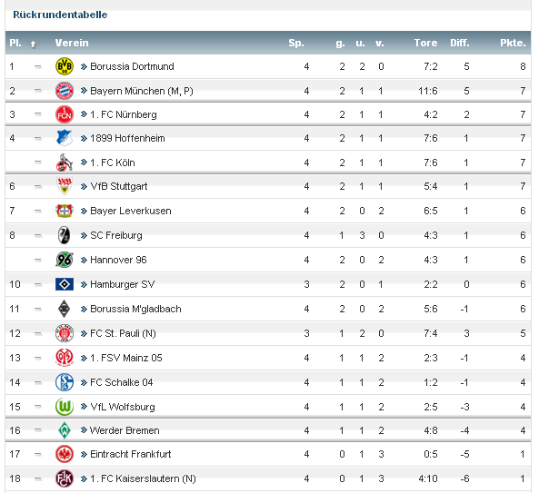Click the Werder Bremen green diamond crest
Image resolution: width=539 pixels, height=493 pixels.
[65, 430]
